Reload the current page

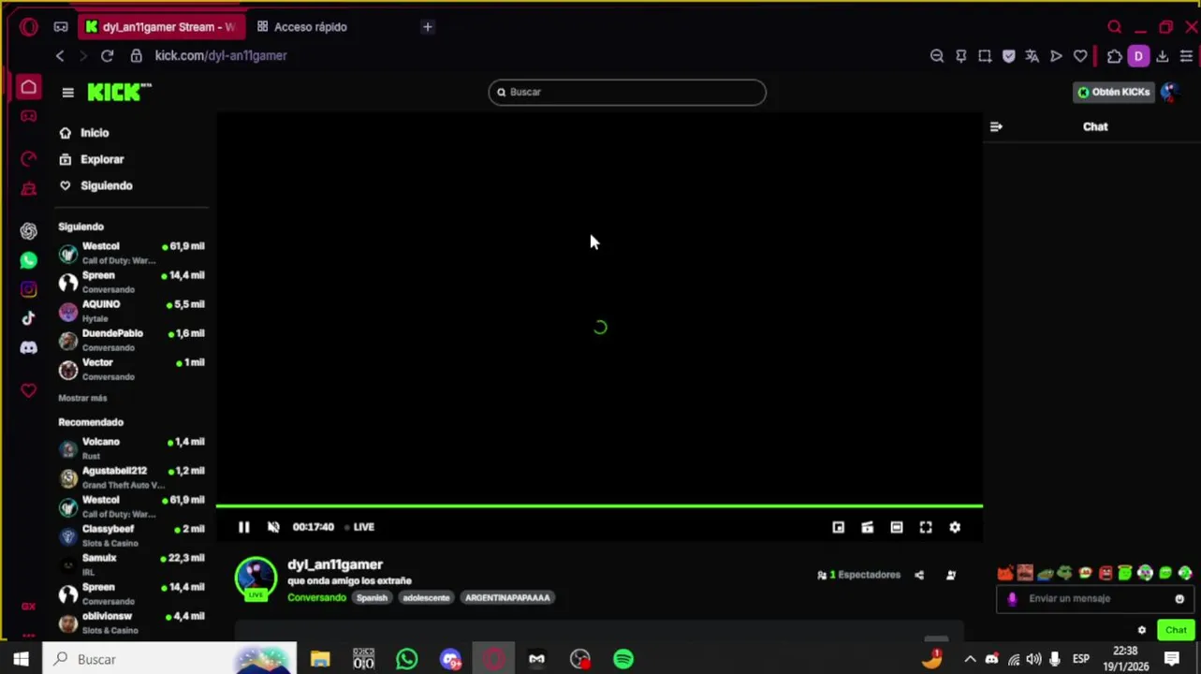[x=108, y=56]
